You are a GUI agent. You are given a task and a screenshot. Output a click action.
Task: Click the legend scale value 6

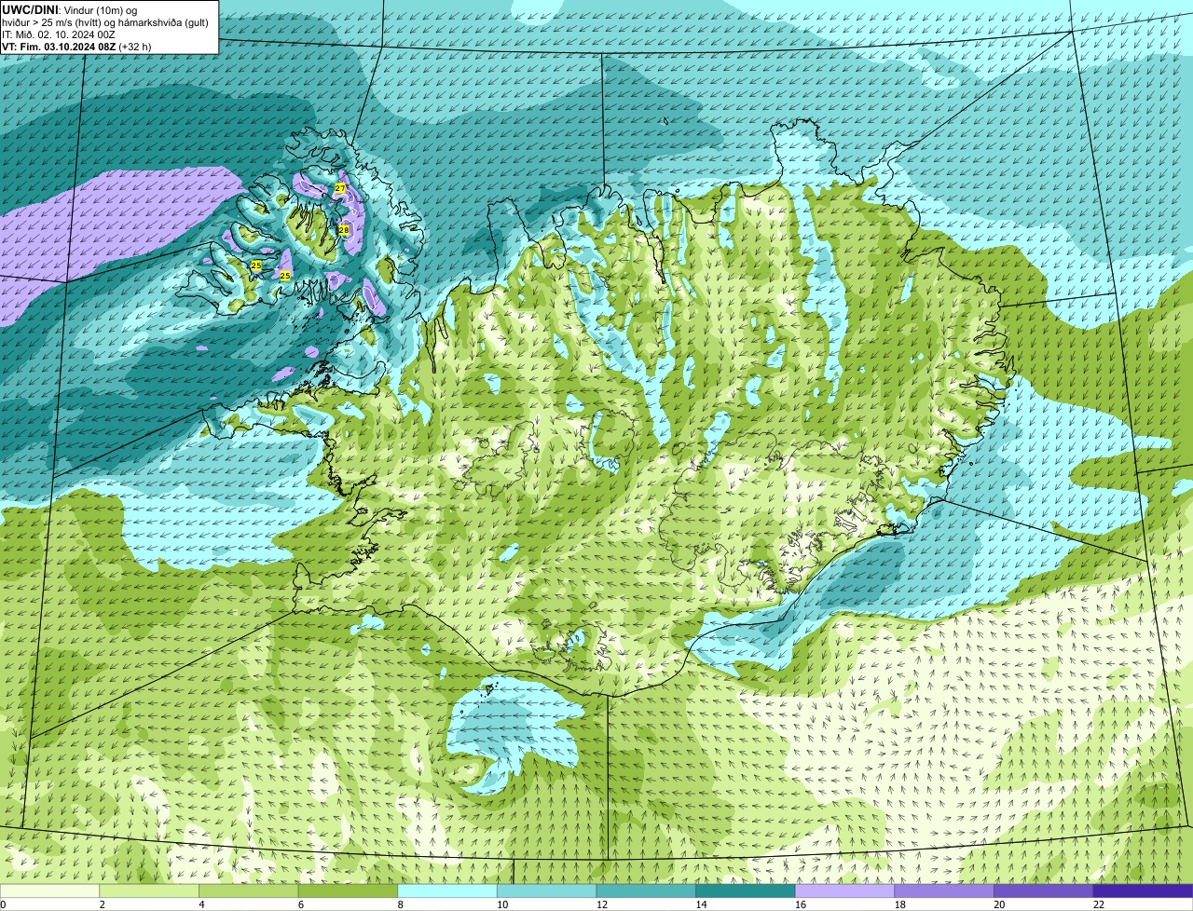tap(301, 904)
